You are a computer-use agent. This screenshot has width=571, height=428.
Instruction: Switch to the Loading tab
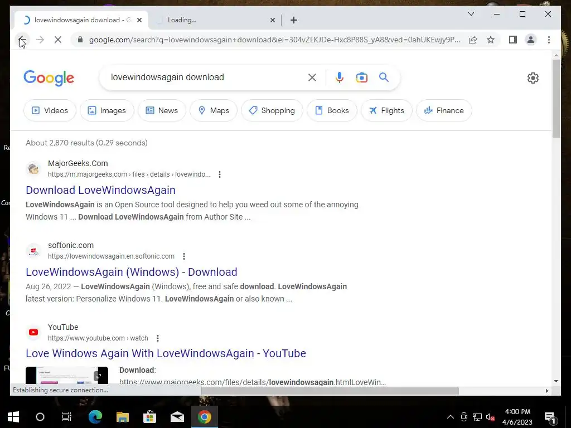point(215,20)
